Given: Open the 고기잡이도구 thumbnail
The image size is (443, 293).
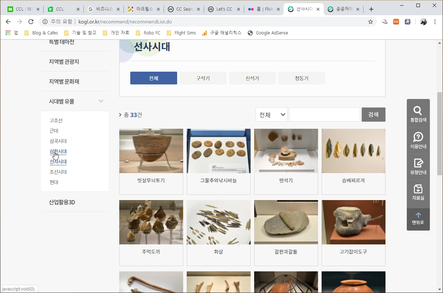Looking at the screenshot, I should [x=354, y=222].
